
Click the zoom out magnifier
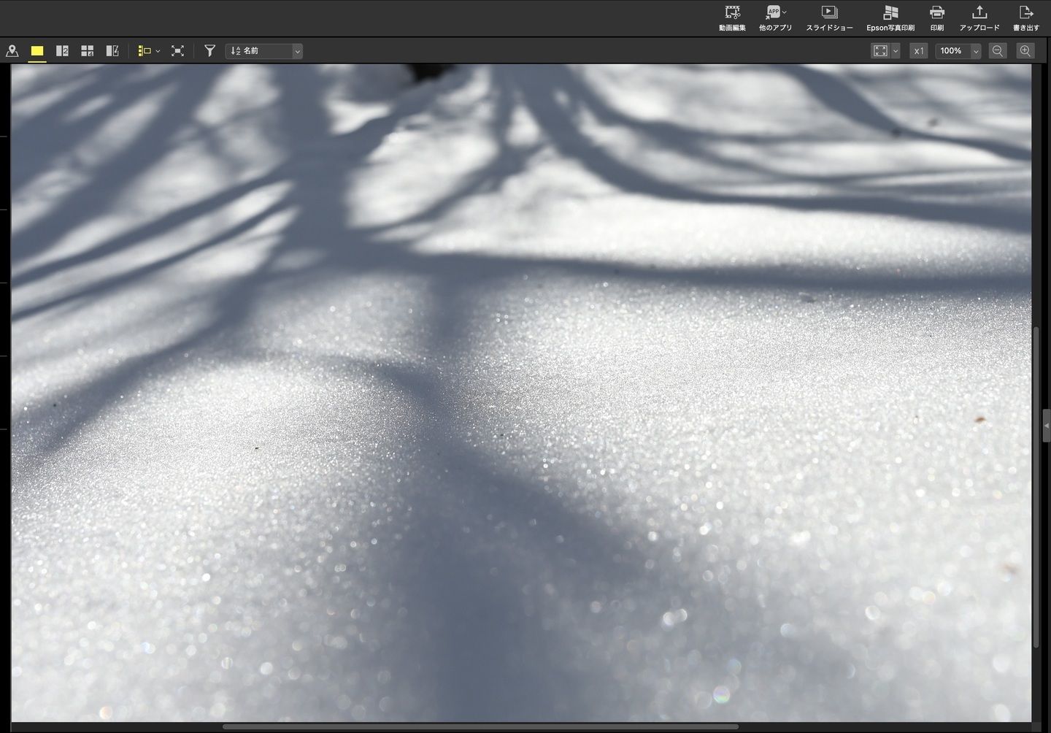(x=998, y=51)
